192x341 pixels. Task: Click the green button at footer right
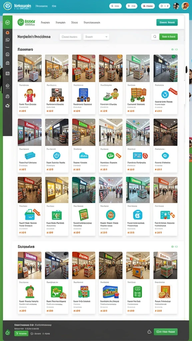[x=166, y=332]
